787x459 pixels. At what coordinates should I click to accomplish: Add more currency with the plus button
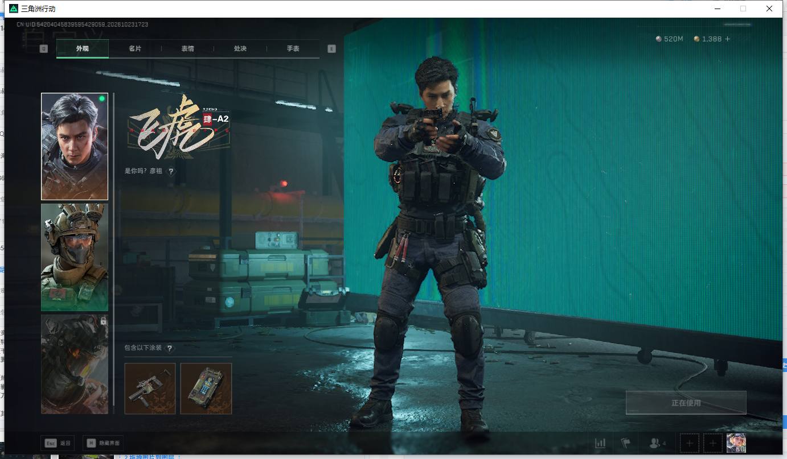pos(727,39)
